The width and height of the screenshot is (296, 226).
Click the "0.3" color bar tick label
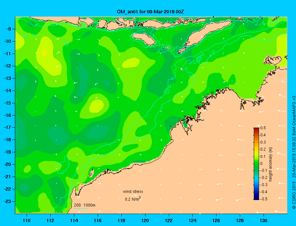[x=263, y=142]
